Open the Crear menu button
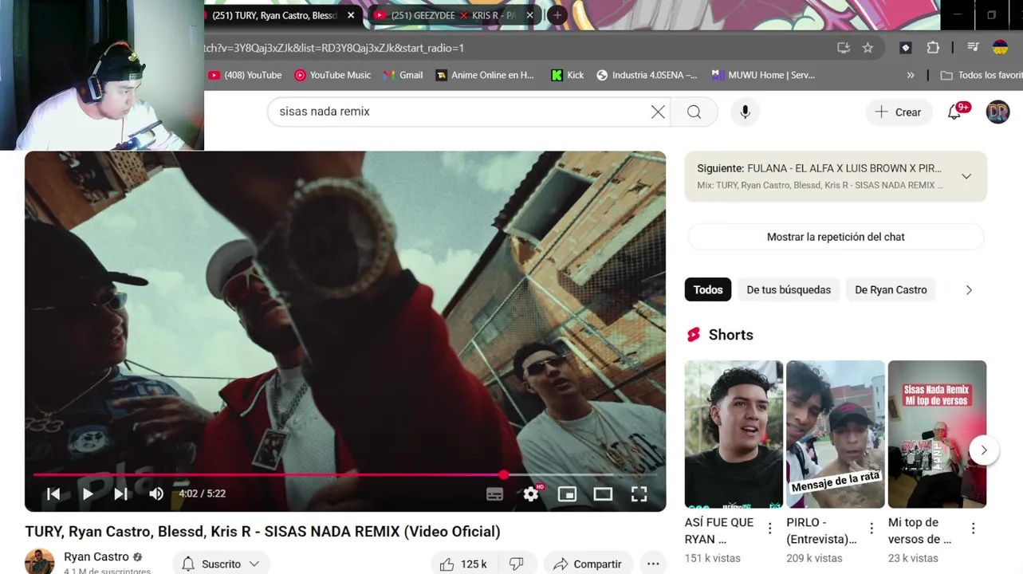The width and height of the screenshot is (1023, 574). (899, 112)
